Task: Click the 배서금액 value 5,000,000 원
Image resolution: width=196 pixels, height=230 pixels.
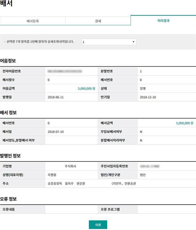Action: click(x=184, y=123)
